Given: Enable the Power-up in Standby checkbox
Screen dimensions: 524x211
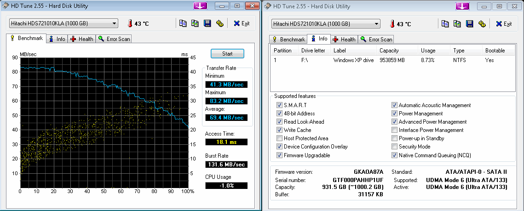Looking at the screenshot, I should pyautogui.click(x=394, y=138).
